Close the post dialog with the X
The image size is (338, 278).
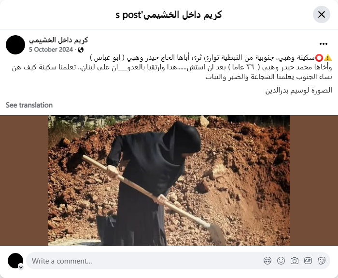[322, 14]
